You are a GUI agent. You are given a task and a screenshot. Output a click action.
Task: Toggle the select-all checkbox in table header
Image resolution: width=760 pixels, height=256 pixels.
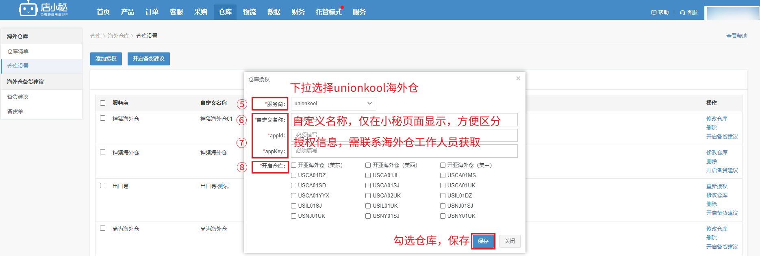(102, 103)
